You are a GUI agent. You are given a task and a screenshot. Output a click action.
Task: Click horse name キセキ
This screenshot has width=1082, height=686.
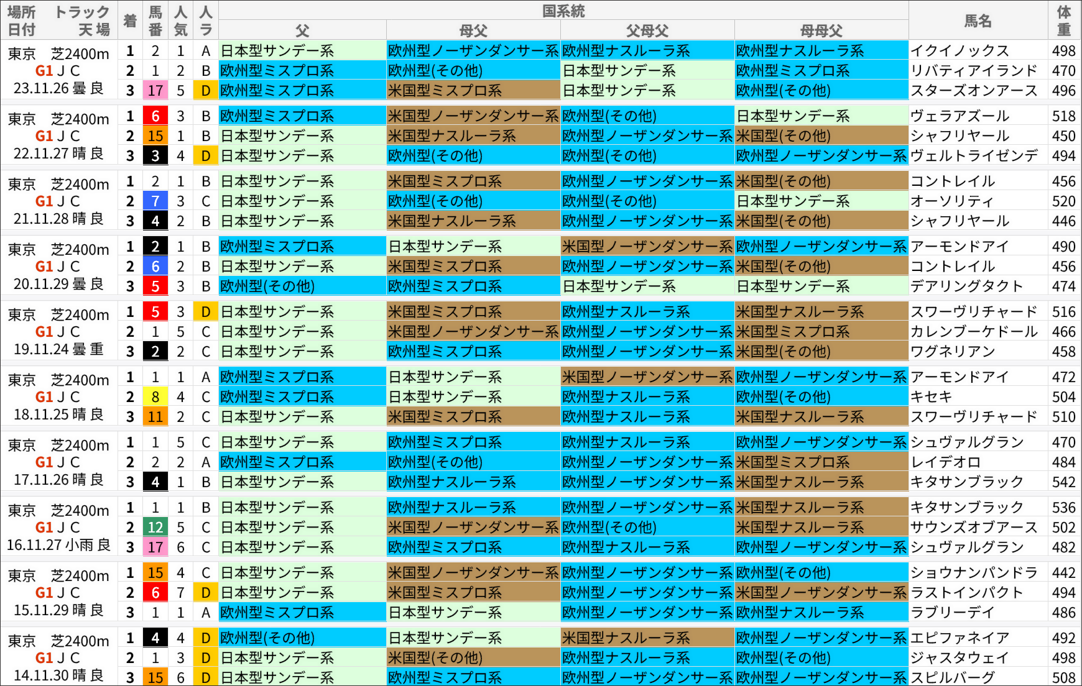(x=931, y=397)
